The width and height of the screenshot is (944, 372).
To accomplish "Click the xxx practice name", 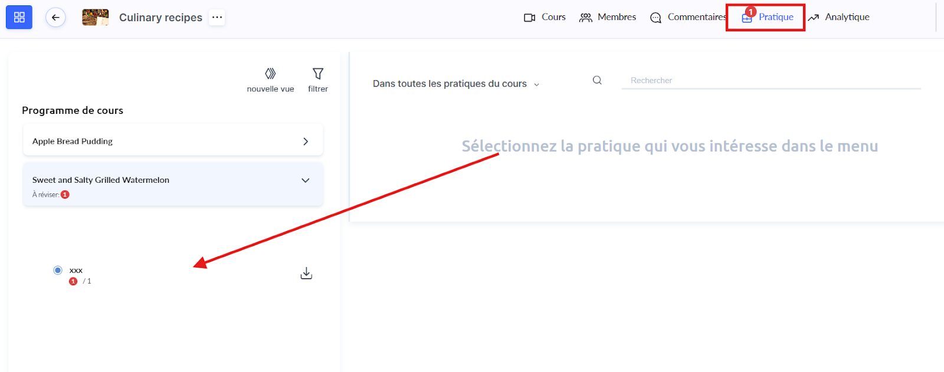I will point(76,271).
